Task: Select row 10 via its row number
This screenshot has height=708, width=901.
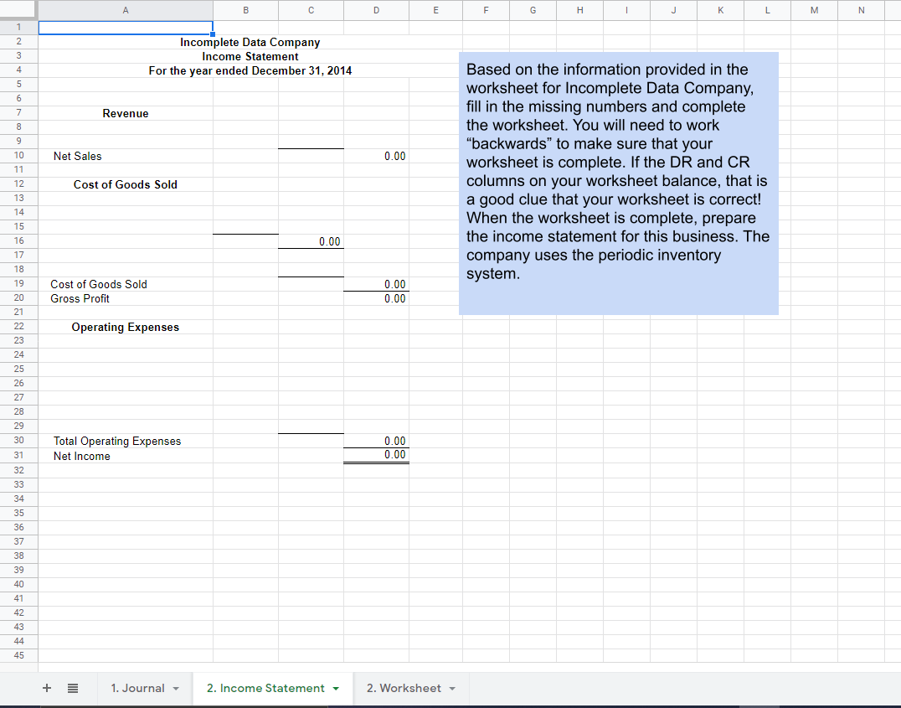Action: coord(18,156)
